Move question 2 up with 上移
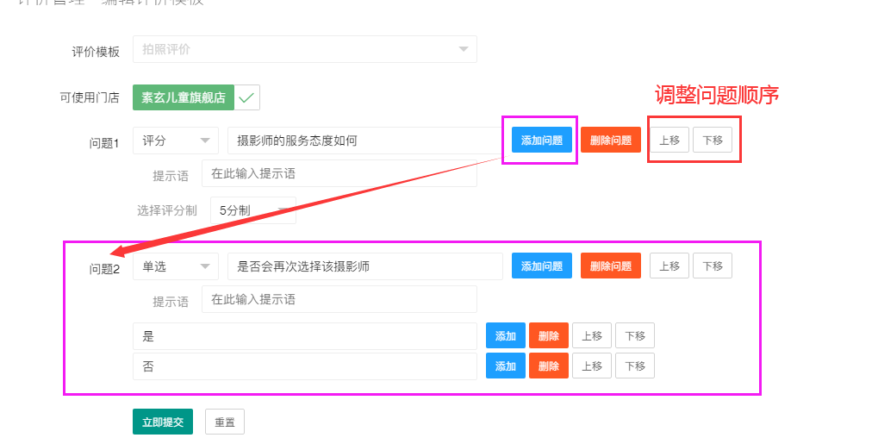This screenshot has width=878, height=444. [669, 266]
